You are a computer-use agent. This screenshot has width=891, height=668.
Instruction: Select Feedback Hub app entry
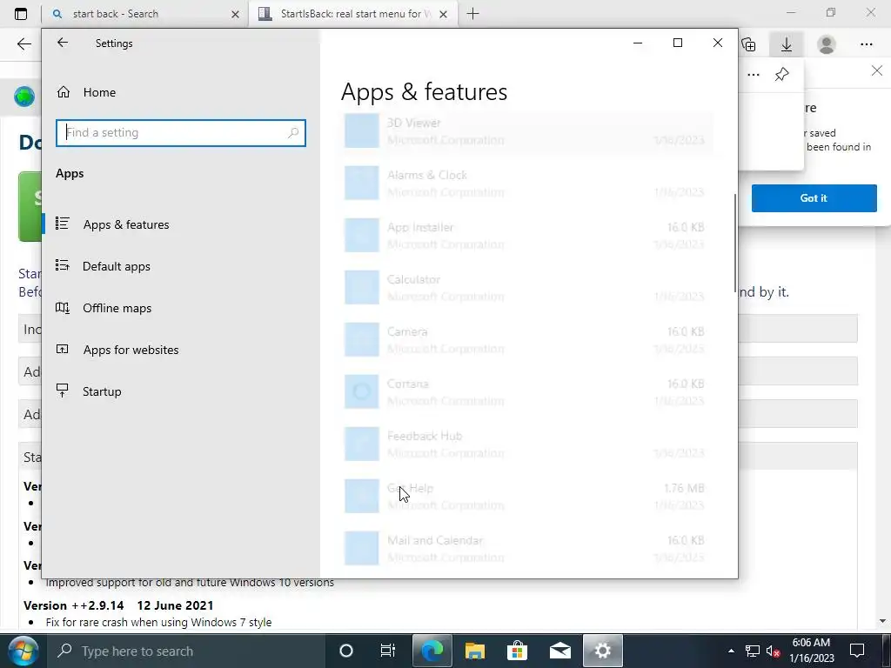tap(527, 444)
